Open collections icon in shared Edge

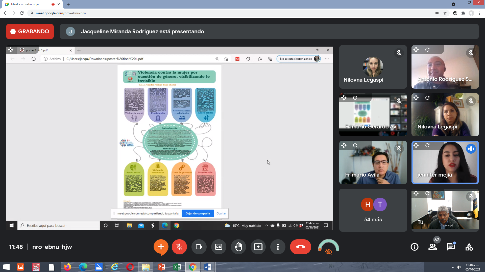pos(270,59)
